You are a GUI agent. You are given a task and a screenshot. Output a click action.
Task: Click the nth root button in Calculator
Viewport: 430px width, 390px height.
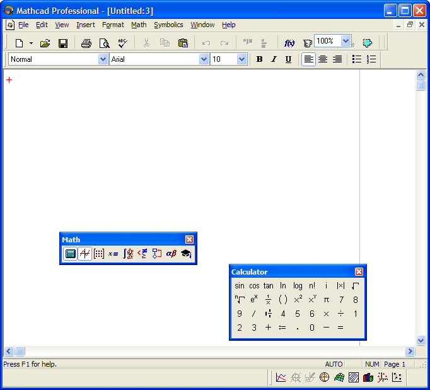click(x=240, y=300)
